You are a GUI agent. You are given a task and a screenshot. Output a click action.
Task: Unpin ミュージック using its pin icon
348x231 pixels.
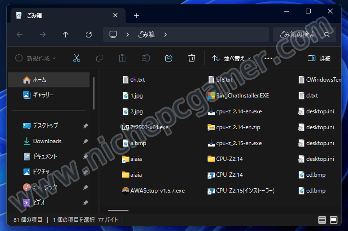coord(85,187)
